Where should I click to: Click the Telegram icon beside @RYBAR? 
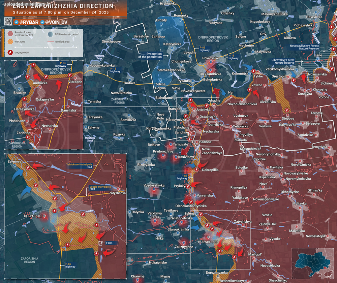16,22
